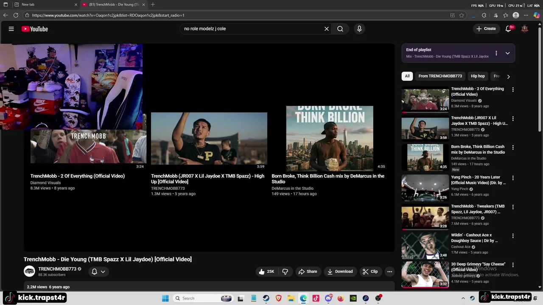Play Born Broke Think Billion endscreen thumbnail
Image resolution: width=543 pixels, height=305 pixels.
330,139
